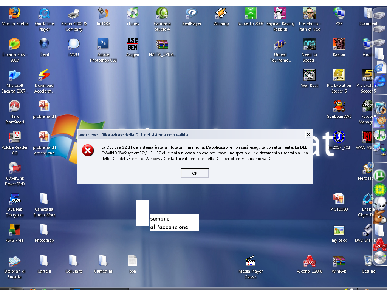The width and height of the screenshot is (387, 290).
Task: Open The Matrix - Path of Neo
Action: click(310, 20)
